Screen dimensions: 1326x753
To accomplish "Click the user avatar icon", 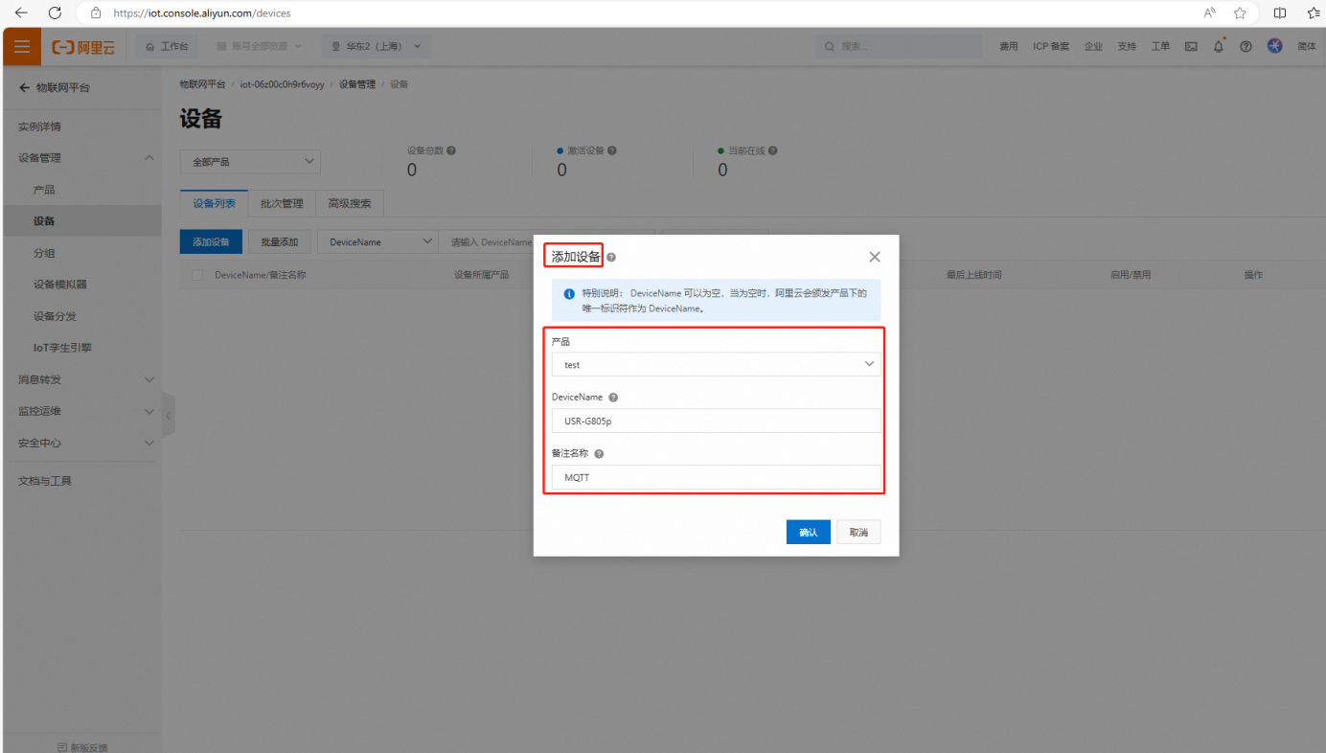I will point(1274,46).
